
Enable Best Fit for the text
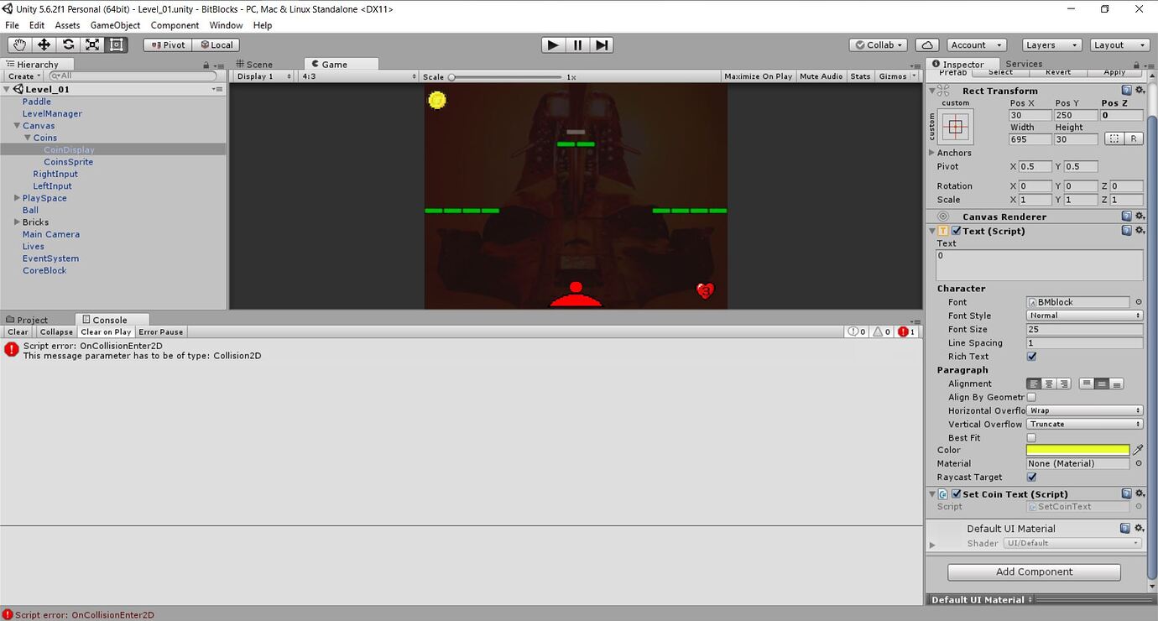1031,437
